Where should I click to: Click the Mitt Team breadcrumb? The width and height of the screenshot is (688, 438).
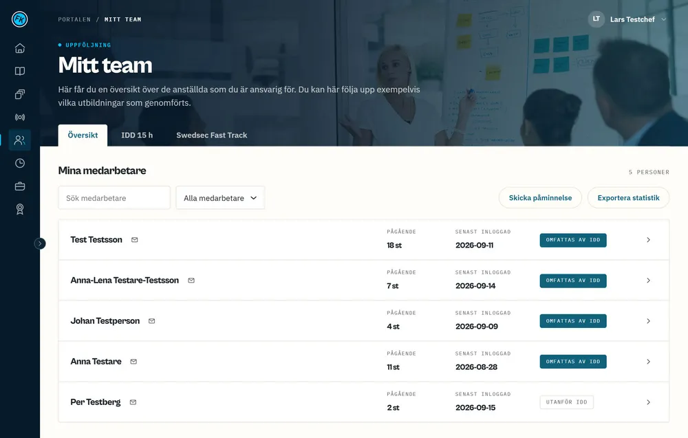coord(123,19)
